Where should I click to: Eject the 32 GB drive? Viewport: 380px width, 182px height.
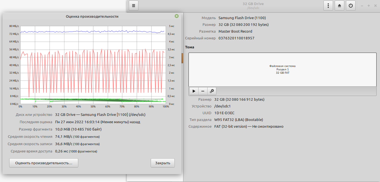pos(339,6)
